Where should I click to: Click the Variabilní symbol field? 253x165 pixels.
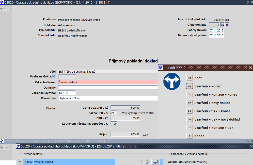coord(67,93)
